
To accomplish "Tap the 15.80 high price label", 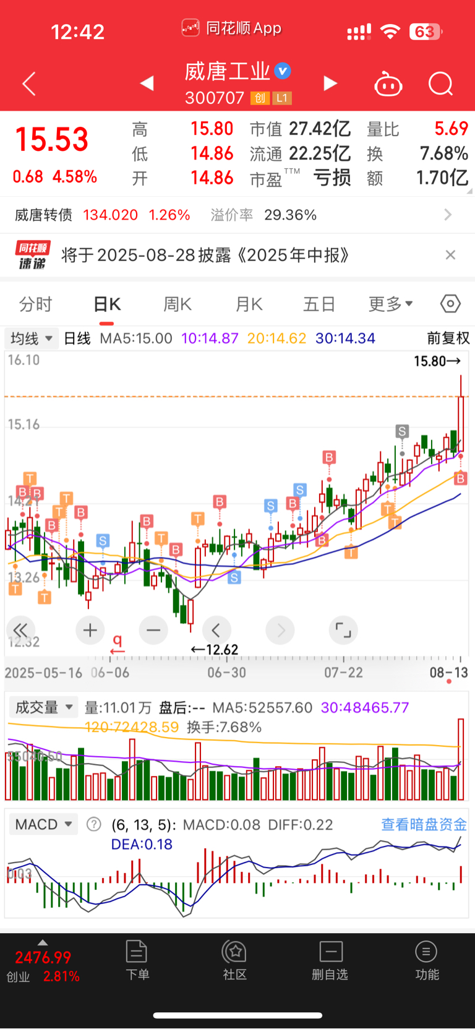I will click(437, 361).
